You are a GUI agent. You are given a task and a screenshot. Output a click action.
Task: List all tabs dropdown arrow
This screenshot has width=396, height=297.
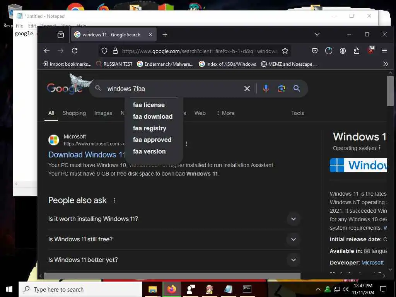point(317,34)
